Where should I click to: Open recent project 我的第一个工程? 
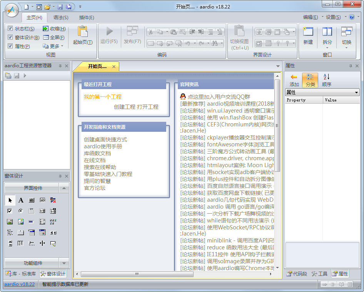click(x=103, y=97)
